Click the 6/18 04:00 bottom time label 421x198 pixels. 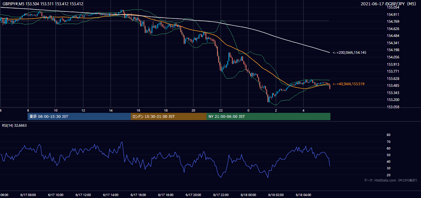[303, 195]
